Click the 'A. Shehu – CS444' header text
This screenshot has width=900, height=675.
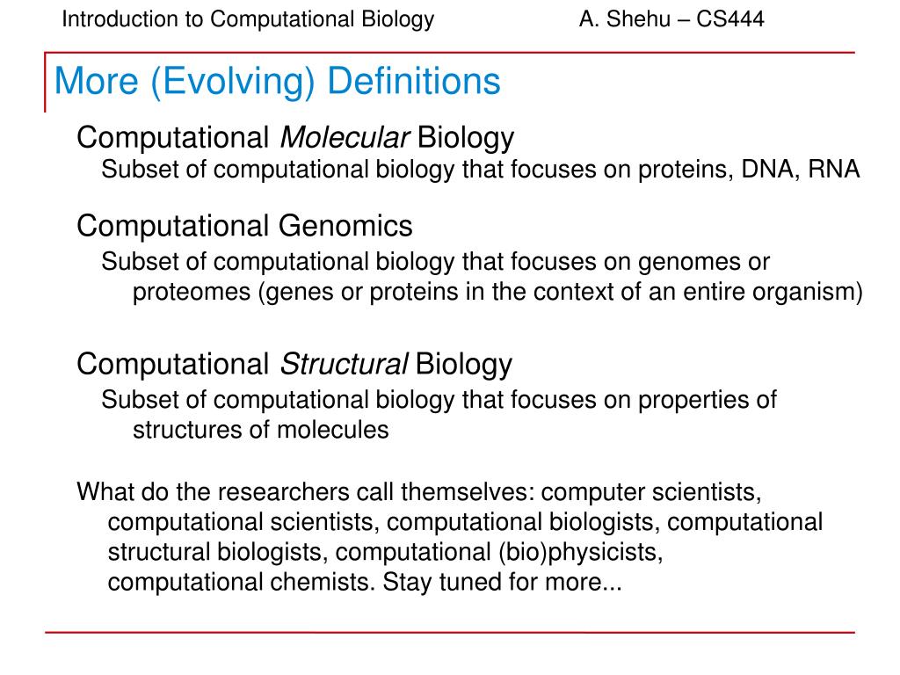click(x=671, y=19)
